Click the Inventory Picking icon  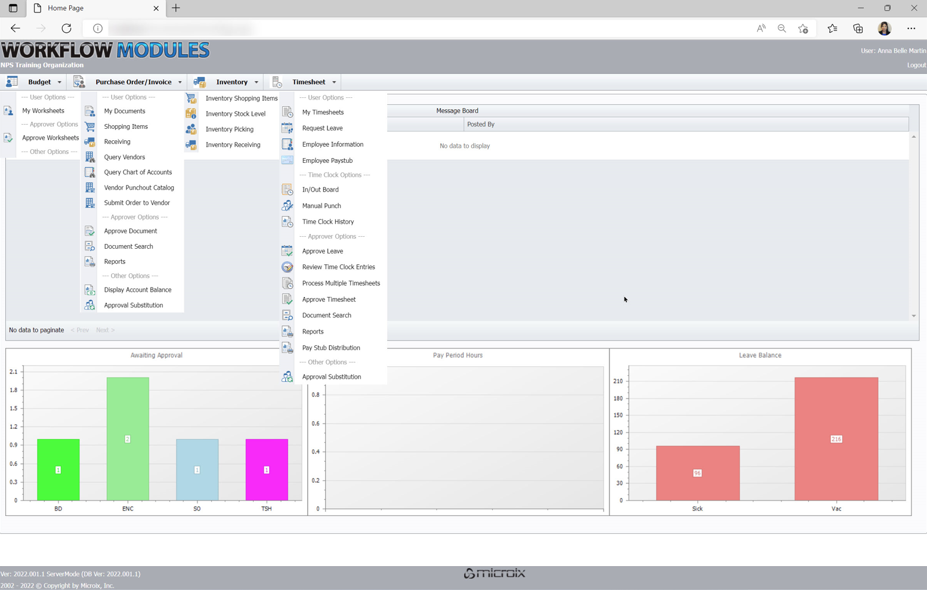[191, 129]
